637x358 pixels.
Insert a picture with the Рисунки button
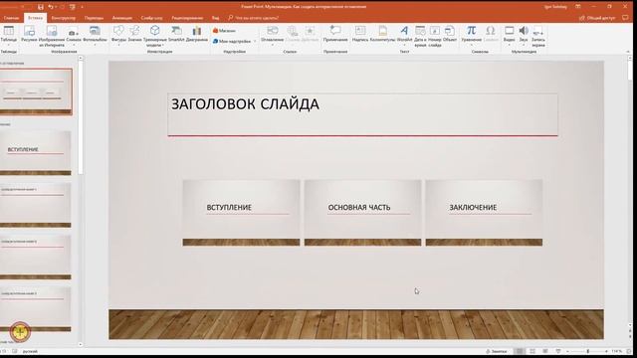pos(29,34)
